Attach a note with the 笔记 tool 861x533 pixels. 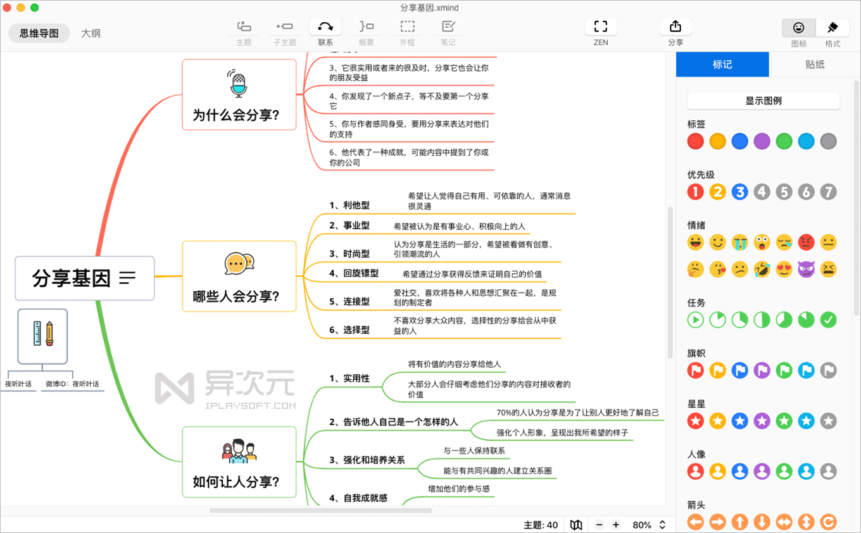tap(448, 30)
